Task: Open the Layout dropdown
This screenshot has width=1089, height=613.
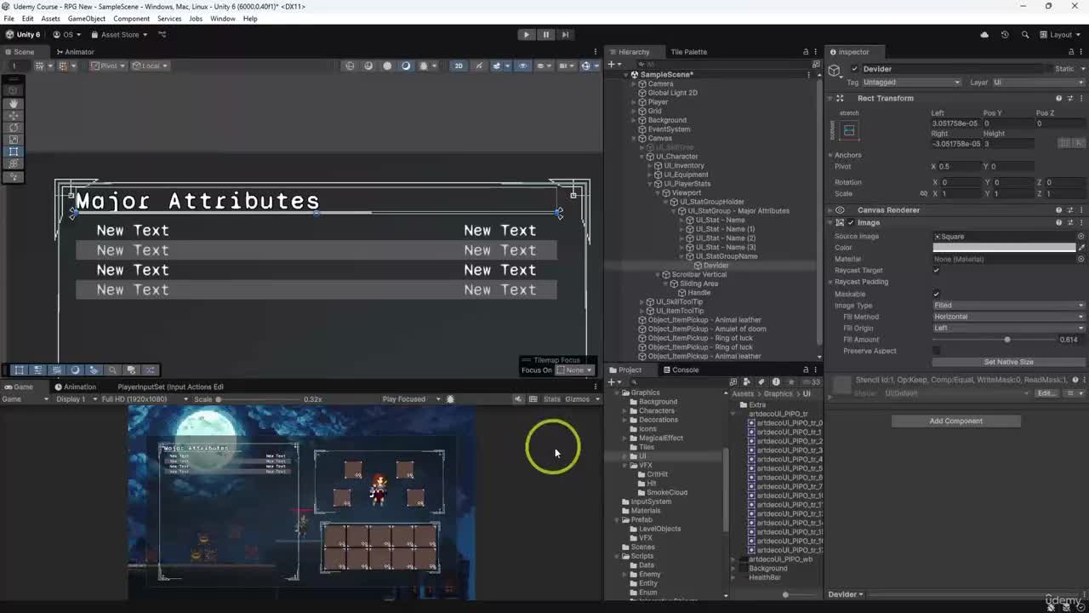Action: point(1060,35)
